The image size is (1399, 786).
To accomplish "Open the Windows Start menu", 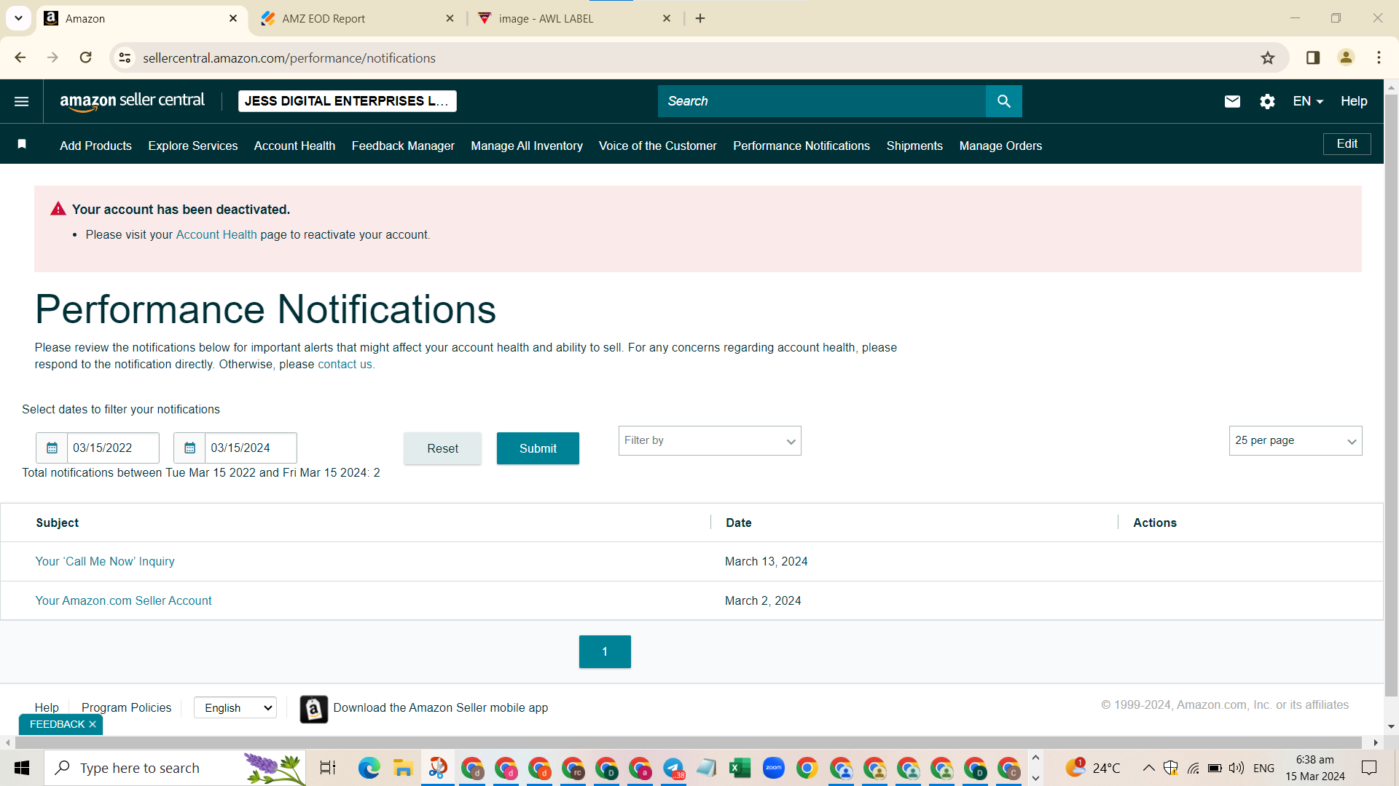I will point(22,768).
